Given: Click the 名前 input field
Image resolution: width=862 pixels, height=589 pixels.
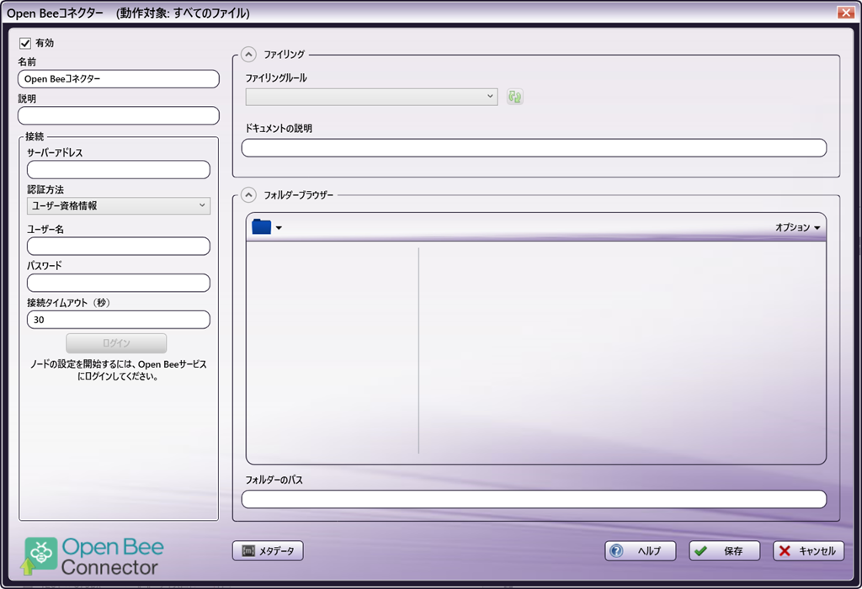Looking at the screenshot, I should [119, 79].
